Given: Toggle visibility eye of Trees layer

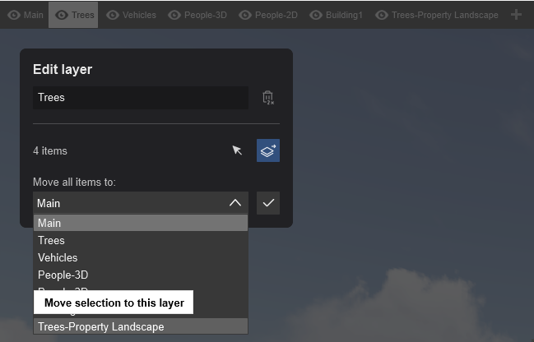Looking at the screenshot, I should 62,15.
